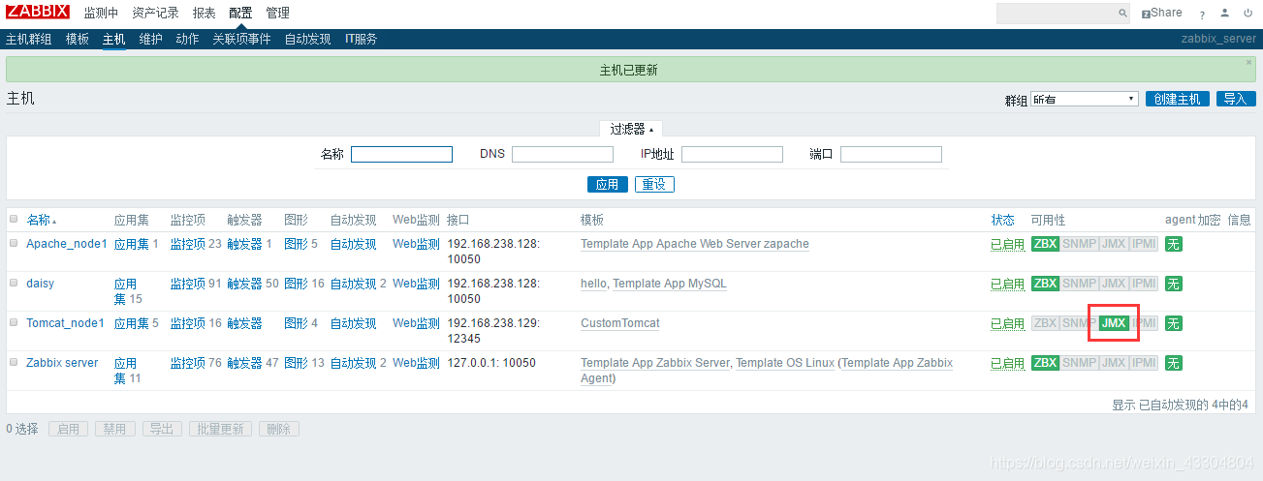
Task: Open the Share link
Action: coord(1162,13)
